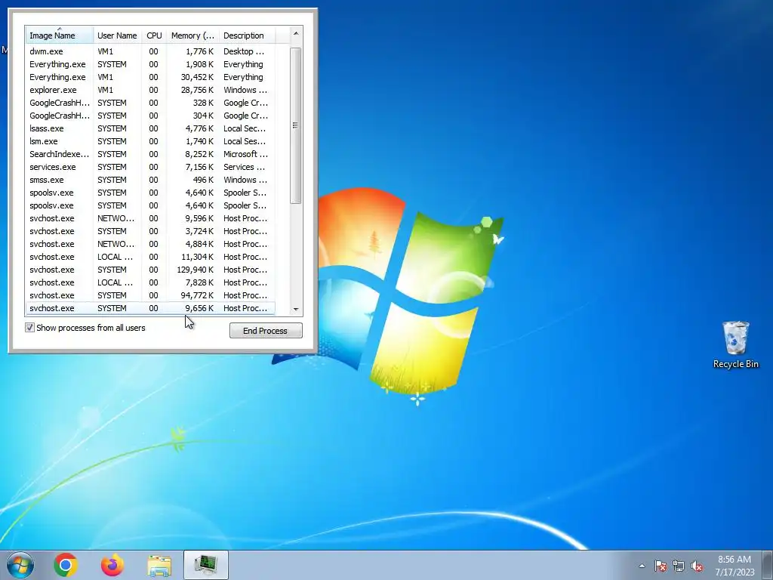Screen dimensions: 773x580
Task: Click the Services ... description cell
Action: [245, 167]
